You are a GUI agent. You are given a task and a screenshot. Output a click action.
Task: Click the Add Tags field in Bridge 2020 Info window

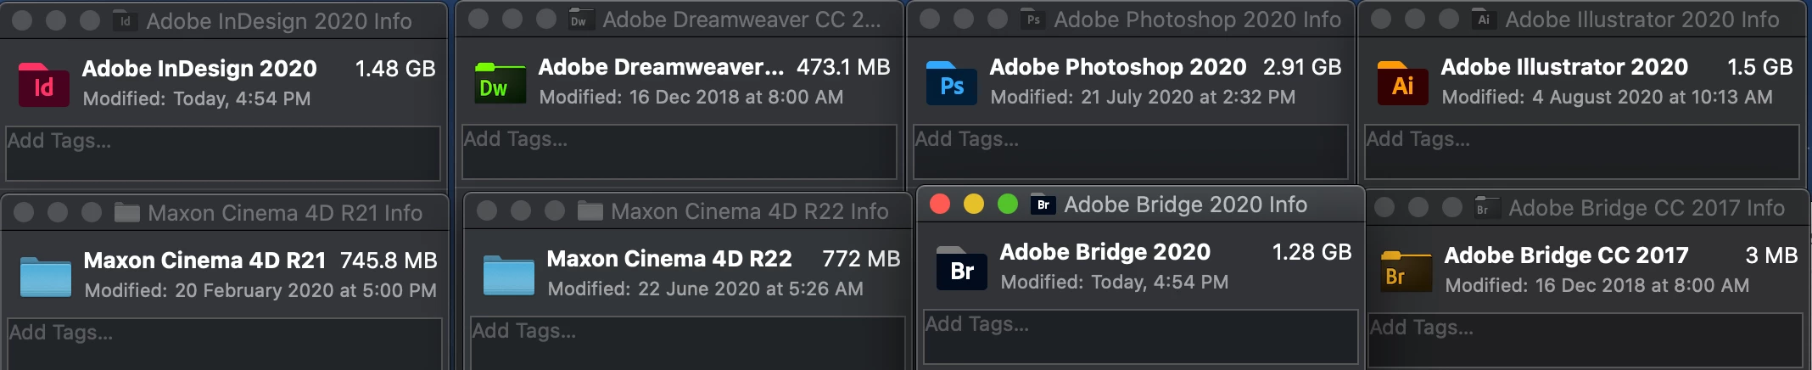[x=1141, y=337]
